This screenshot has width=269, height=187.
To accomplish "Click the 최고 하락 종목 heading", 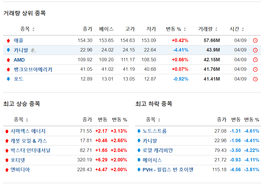I will (x=154, y=104).
